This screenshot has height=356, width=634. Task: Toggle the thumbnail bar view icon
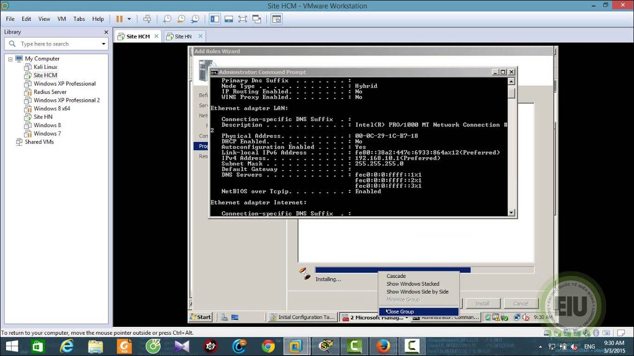[x=228, y=19]
